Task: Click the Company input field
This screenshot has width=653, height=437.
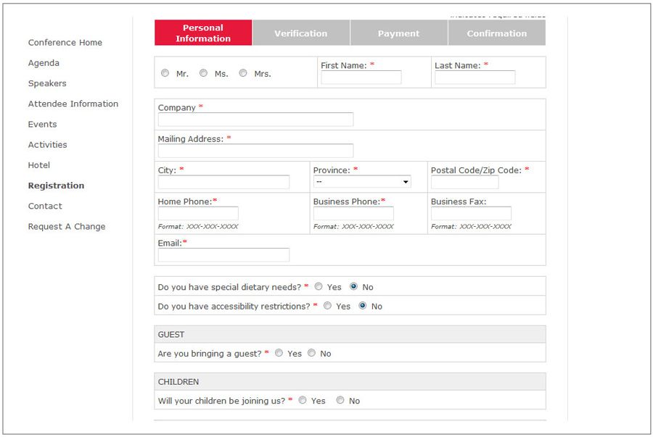Action: [255, 120]
